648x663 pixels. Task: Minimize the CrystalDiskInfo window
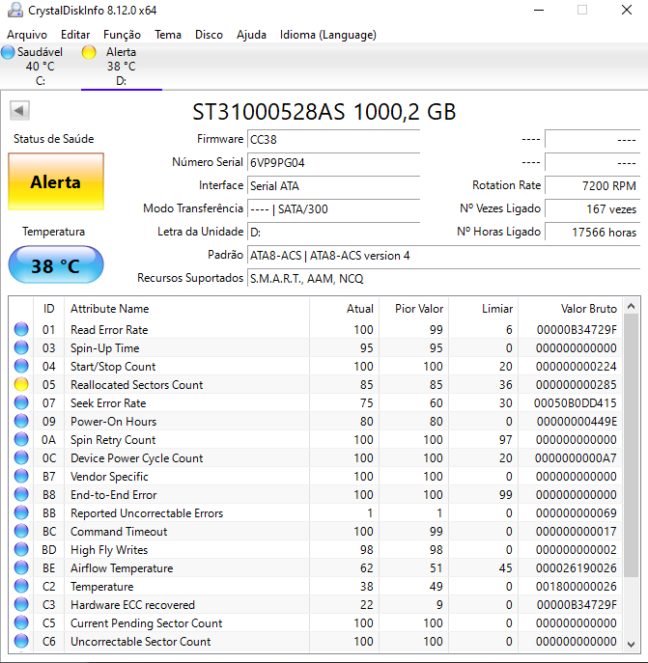[539, 11]
